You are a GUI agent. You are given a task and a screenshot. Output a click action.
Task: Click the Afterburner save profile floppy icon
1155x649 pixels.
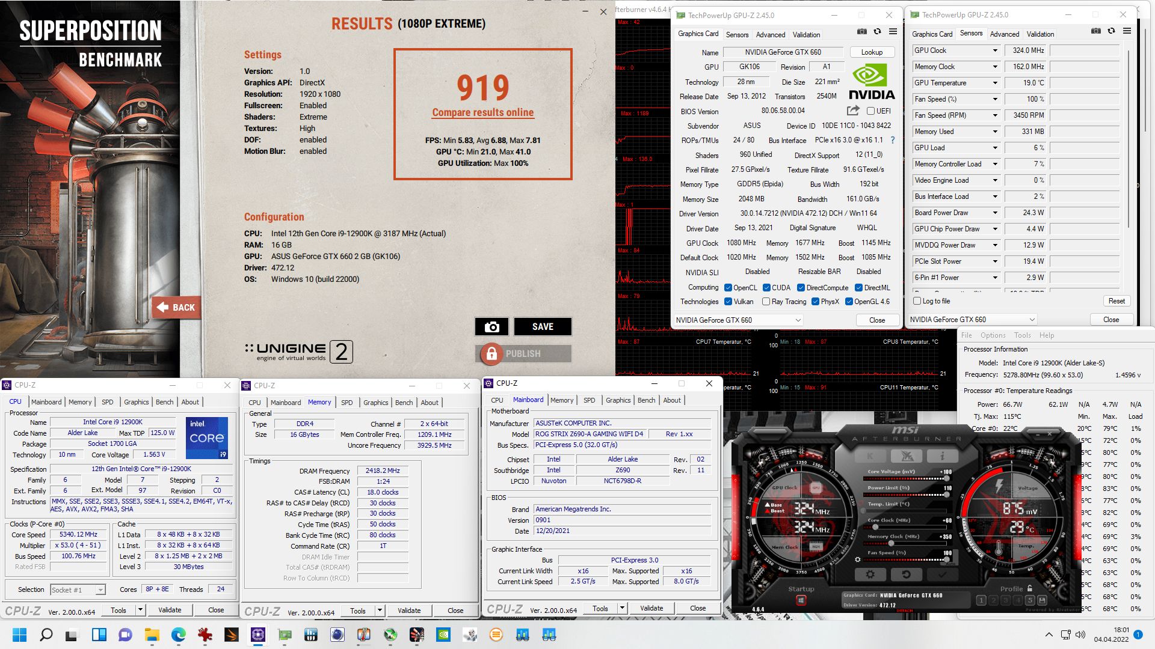[x=1042, y=600]
